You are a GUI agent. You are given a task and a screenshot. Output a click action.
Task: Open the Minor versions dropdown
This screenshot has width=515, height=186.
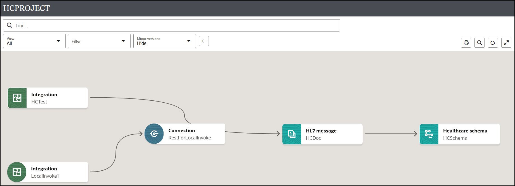[x=165, y=41]
